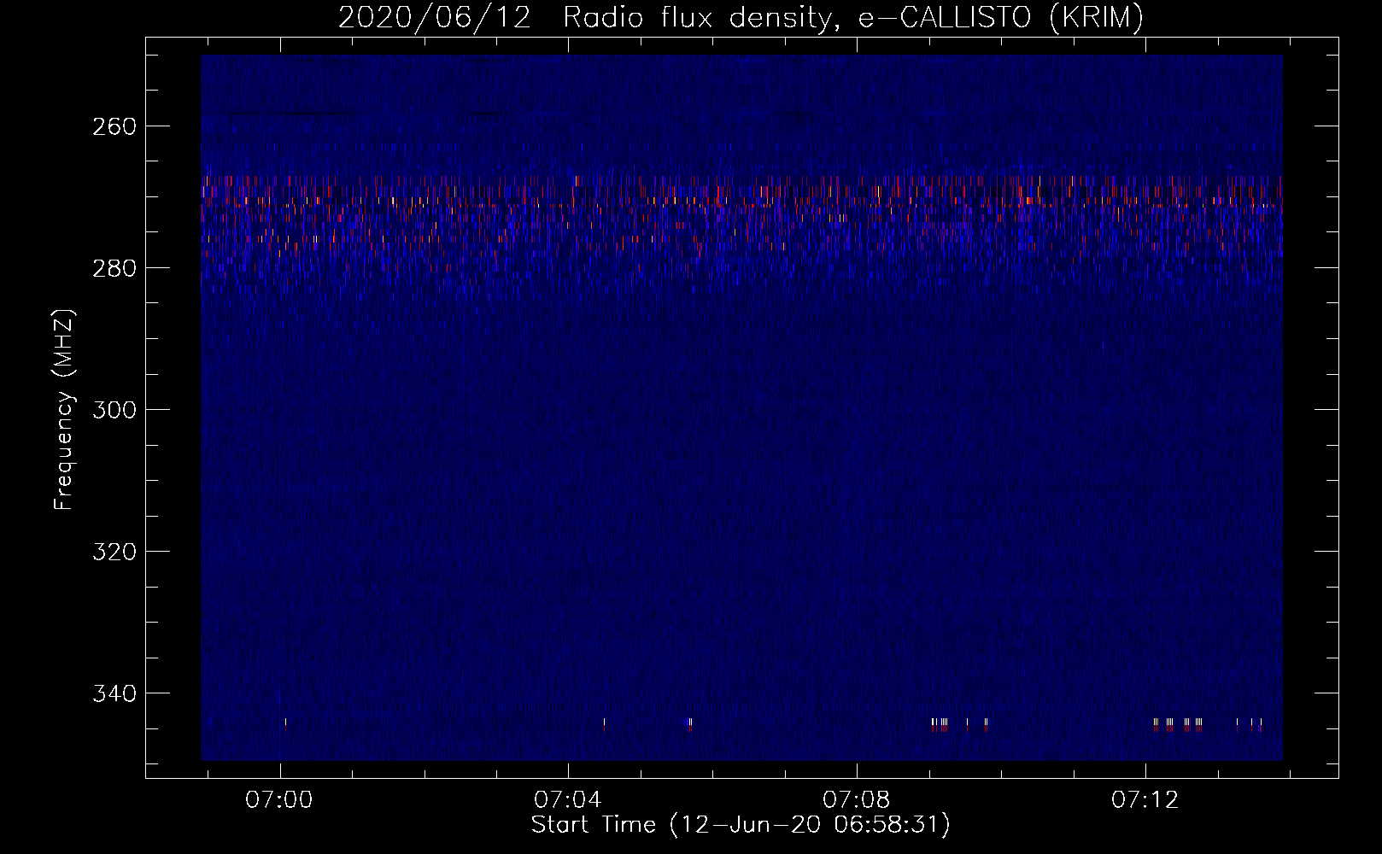Click the "Start Time (12-Jun-20 06:58:31)" label
Image resolution: width=1382 pixels, height=854 pixels.
tap(741, 825)
